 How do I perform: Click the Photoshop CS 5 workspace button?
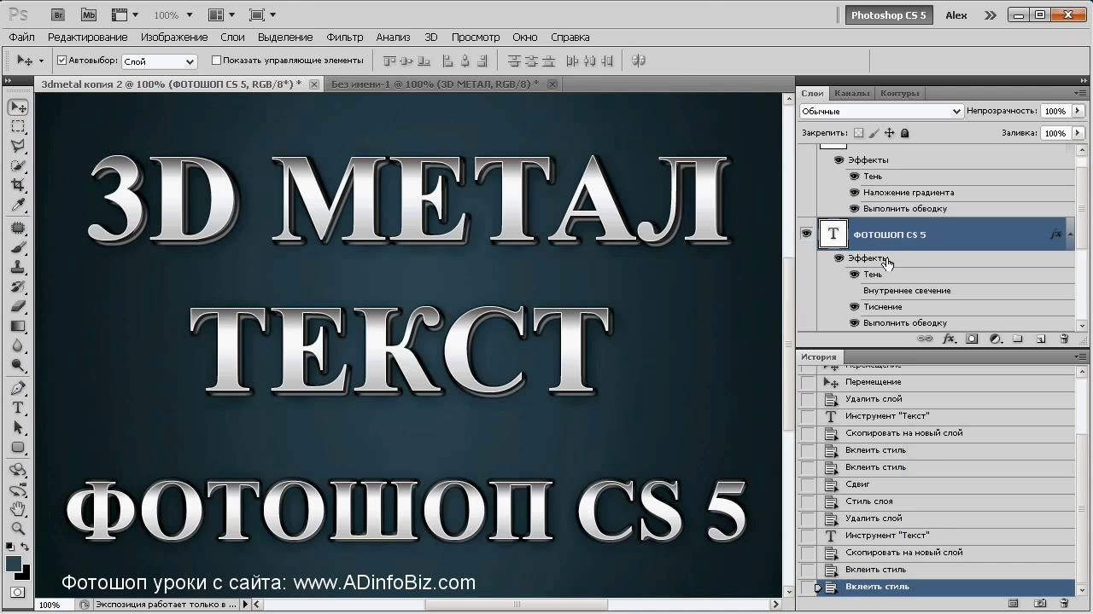(888, 15)
